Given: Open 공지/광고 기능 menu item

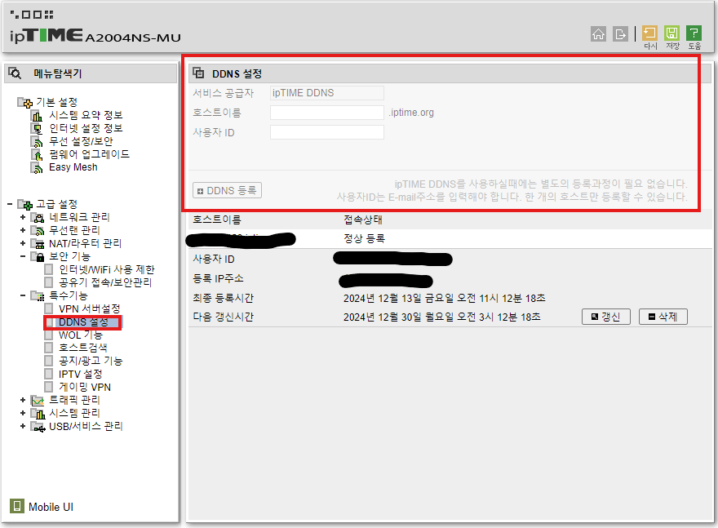Looking at the screenshot, I should pos(91,362).
